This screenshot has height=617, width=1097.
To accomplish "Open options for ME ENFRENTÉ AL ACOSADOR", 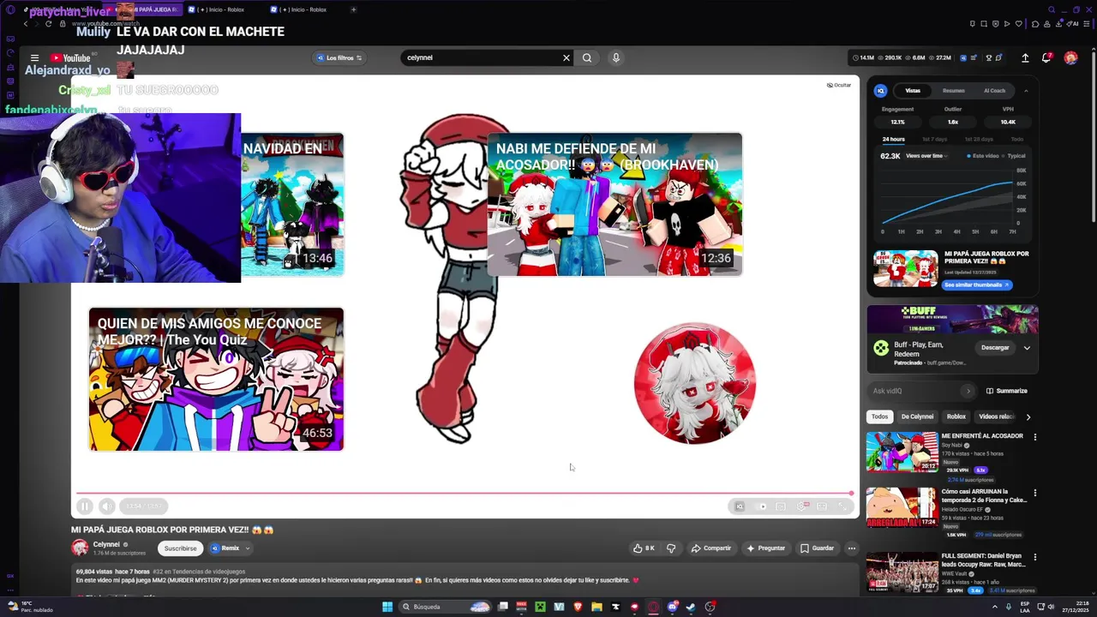I will click(1034, 437).
